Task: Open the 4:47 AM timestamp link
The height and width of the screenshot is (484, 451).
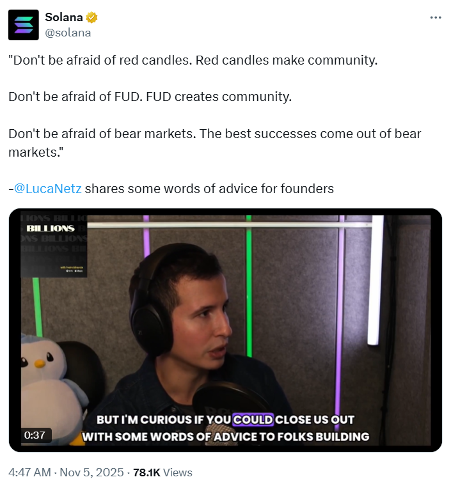Action: pos(29,472)
